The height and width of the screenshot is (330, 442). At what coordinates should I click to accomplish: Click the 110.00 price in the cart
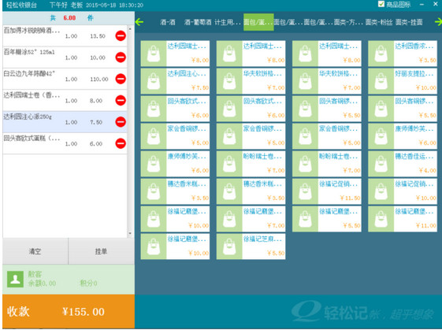99,80
